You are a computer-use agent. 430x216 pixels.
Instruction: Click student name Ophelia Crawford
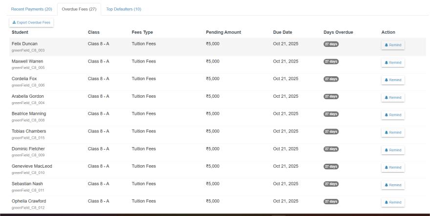[29, 201]
